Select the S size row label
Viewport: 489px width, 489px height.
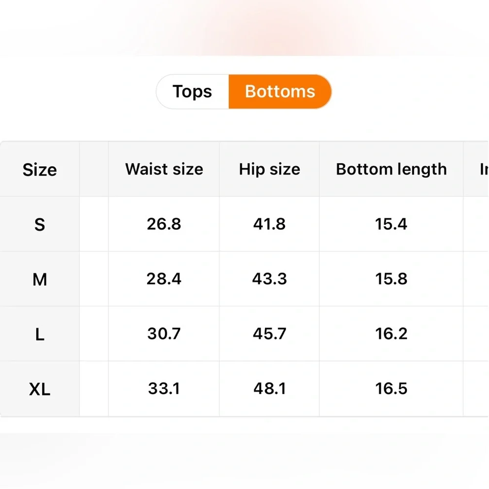(40, 224)
